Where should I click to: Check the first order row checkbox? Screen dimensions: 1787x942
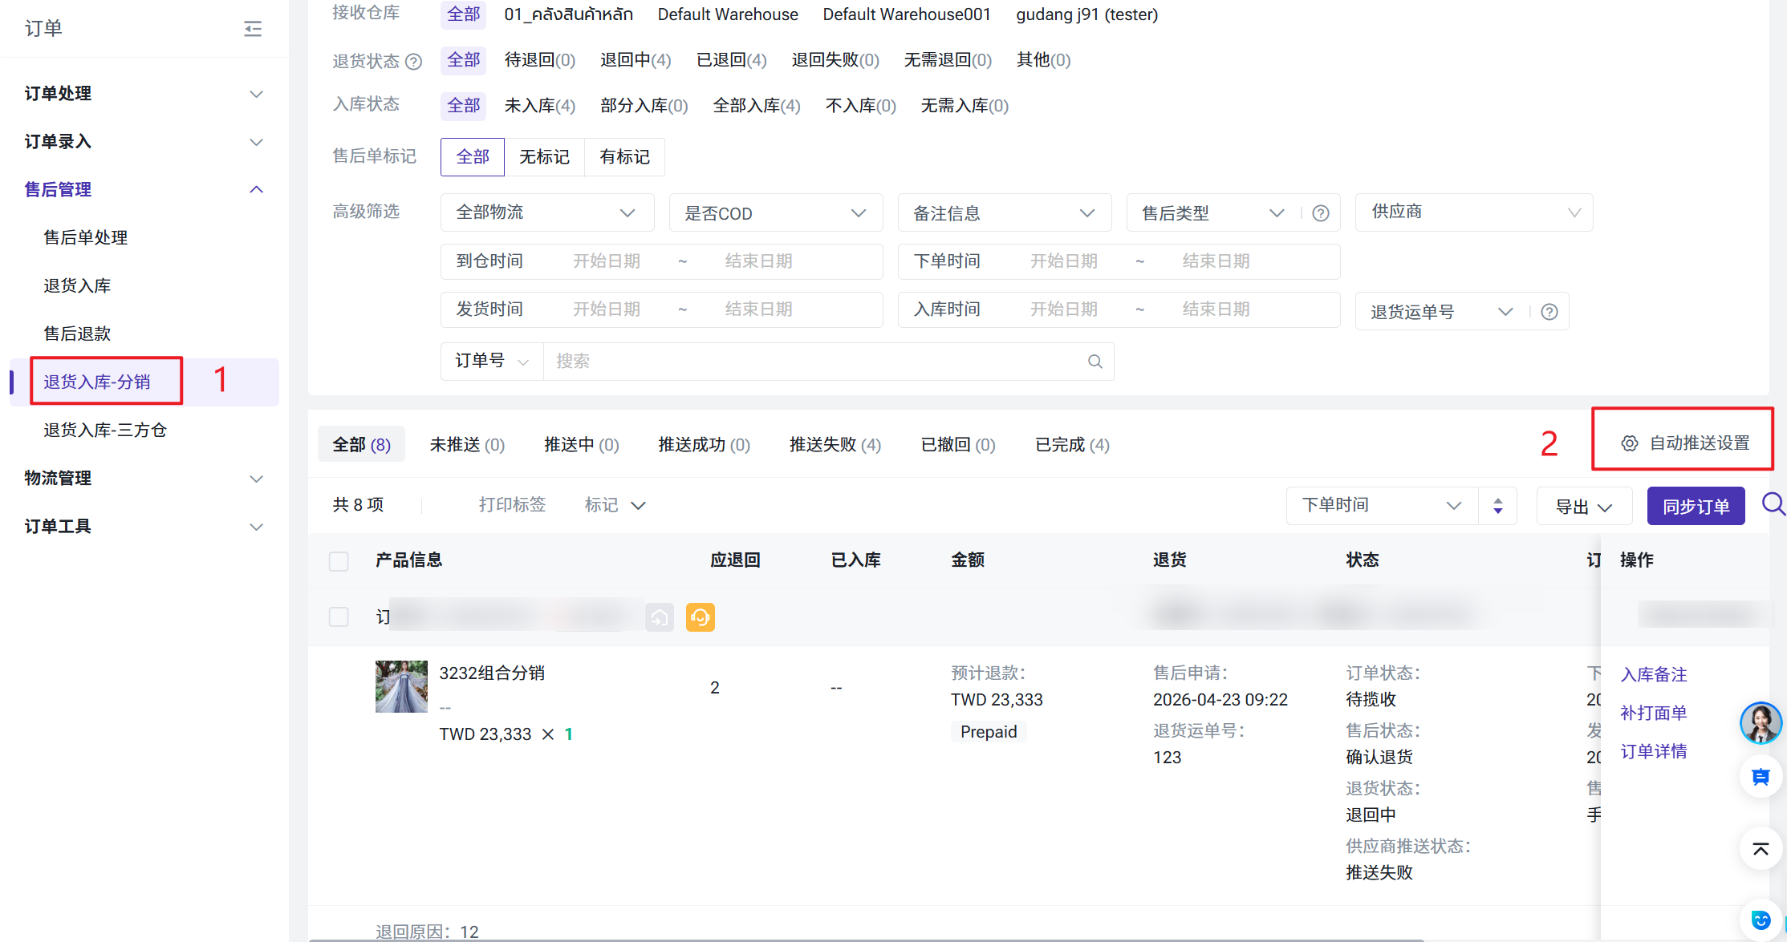click(x=339, y=617)
